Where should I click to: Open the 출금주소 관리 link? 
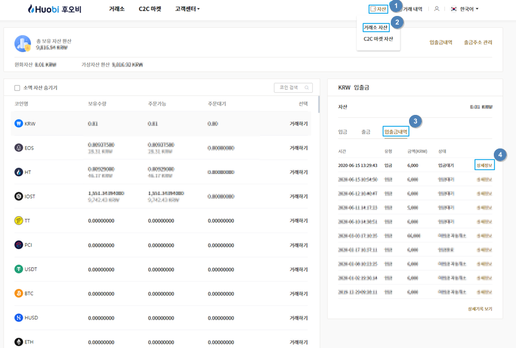coord(478,43)
